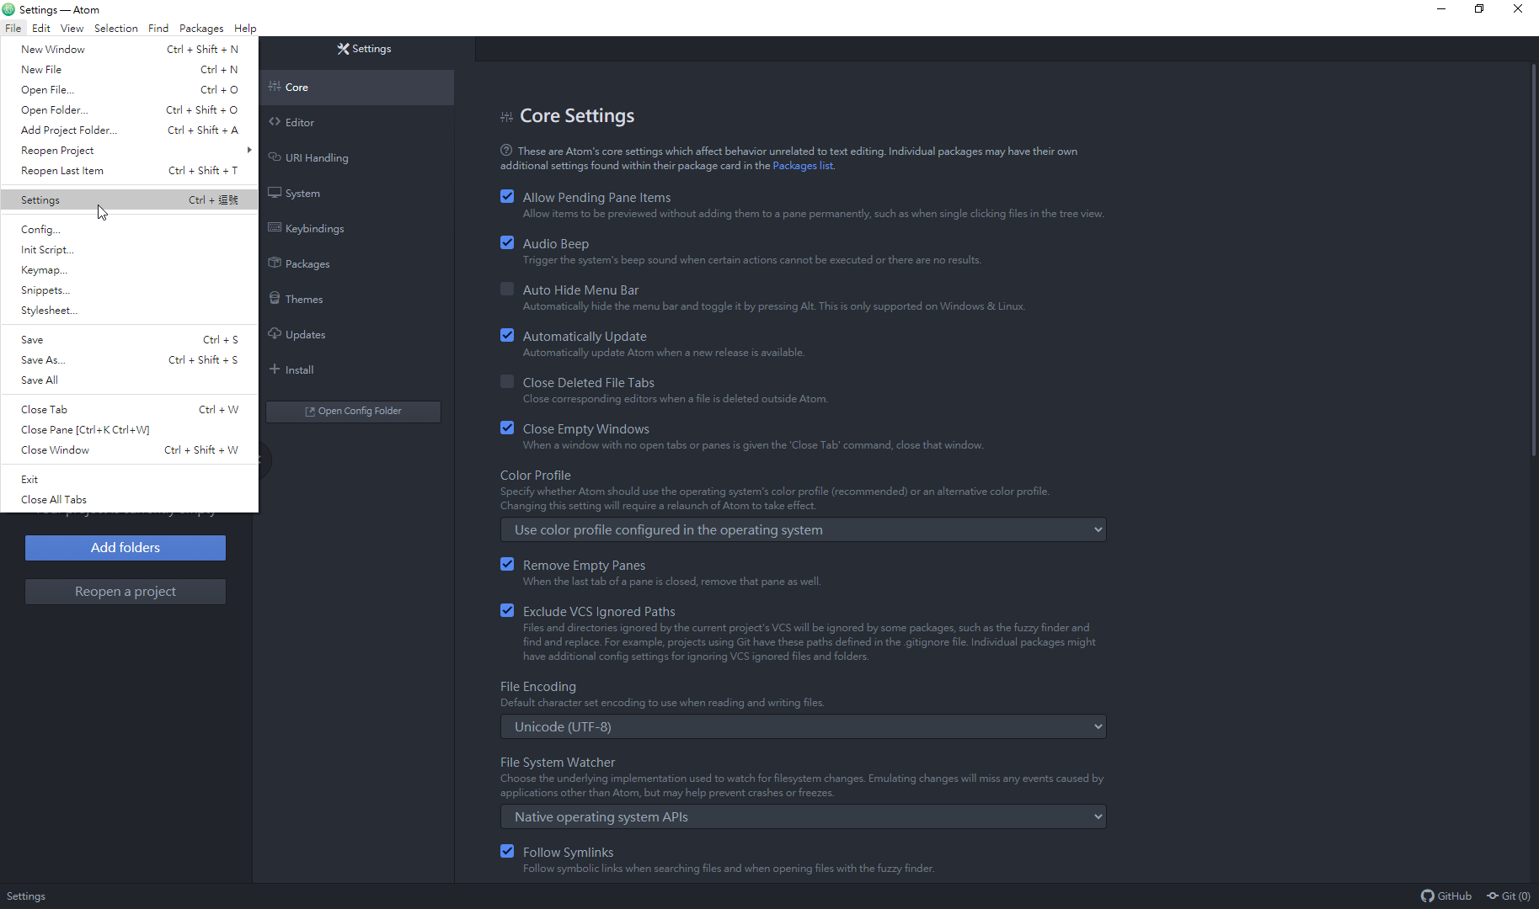Click the Editor code brackets icon
Viewport: 1539px width, 909px height.
(x=275, y=122)
